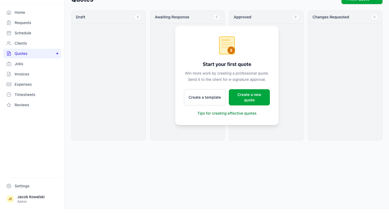Click the Changes Requested column header
The image size is (389, 219).
coord(331,17)
